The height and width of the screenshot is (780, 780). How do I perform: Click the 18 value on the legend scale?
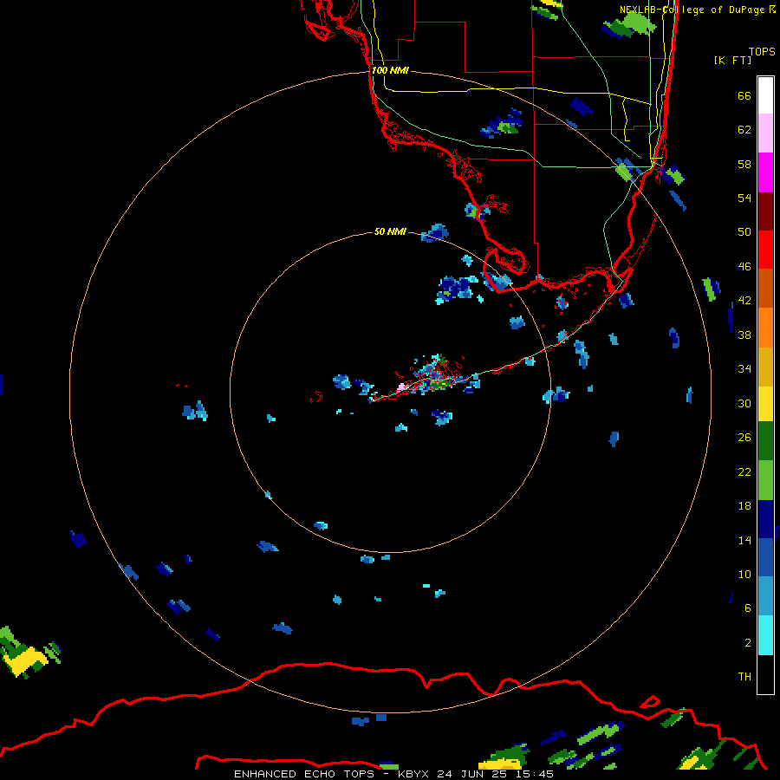(x=744, y=506)
